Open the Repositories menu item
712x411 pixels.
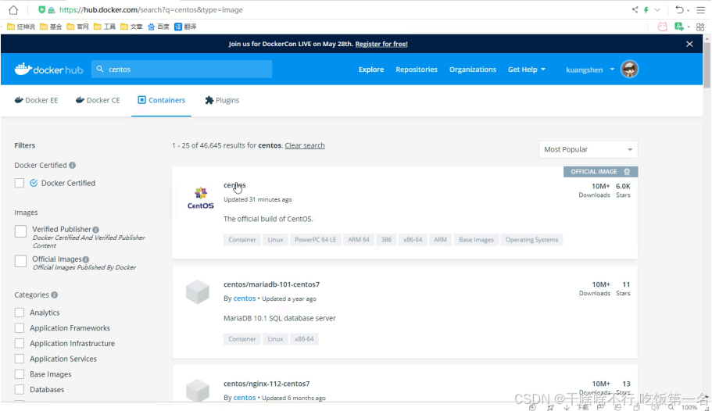point(417,70)
